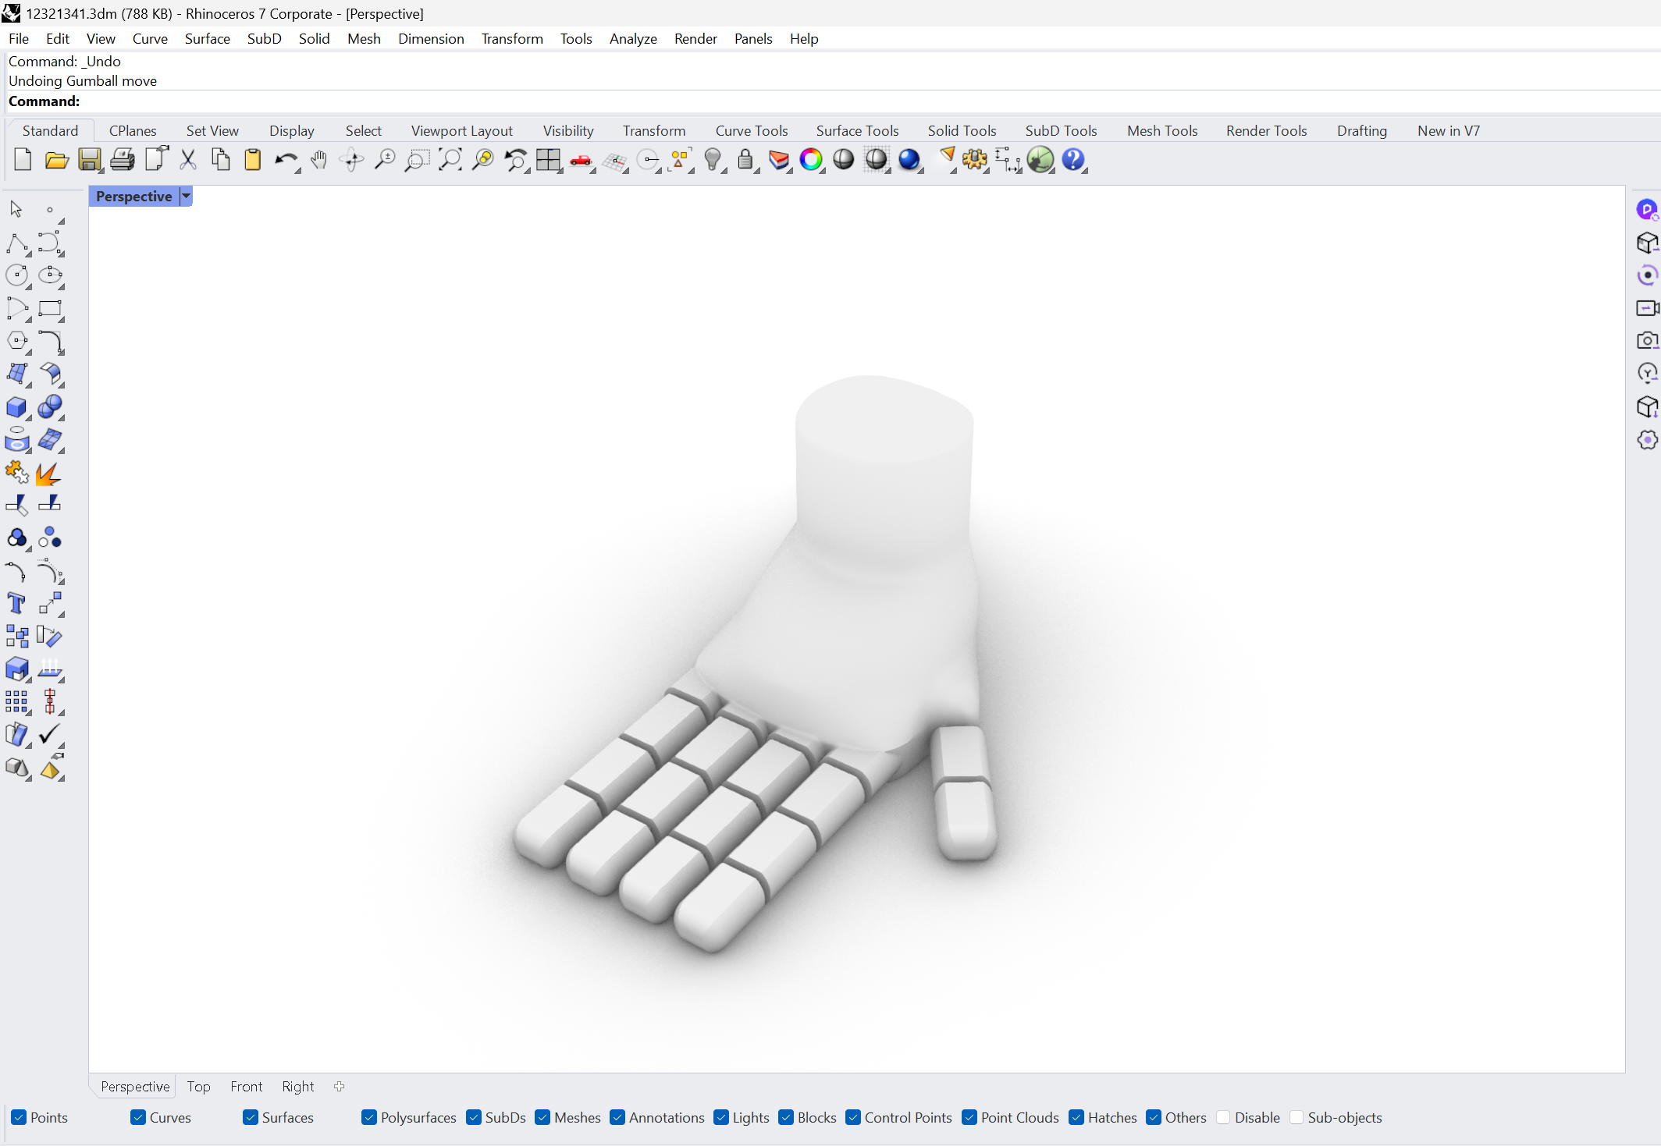This screenshot has width=1661, height=1146.
Task: Uncheck the Curves selection filter
Action: coord(138,1117)
